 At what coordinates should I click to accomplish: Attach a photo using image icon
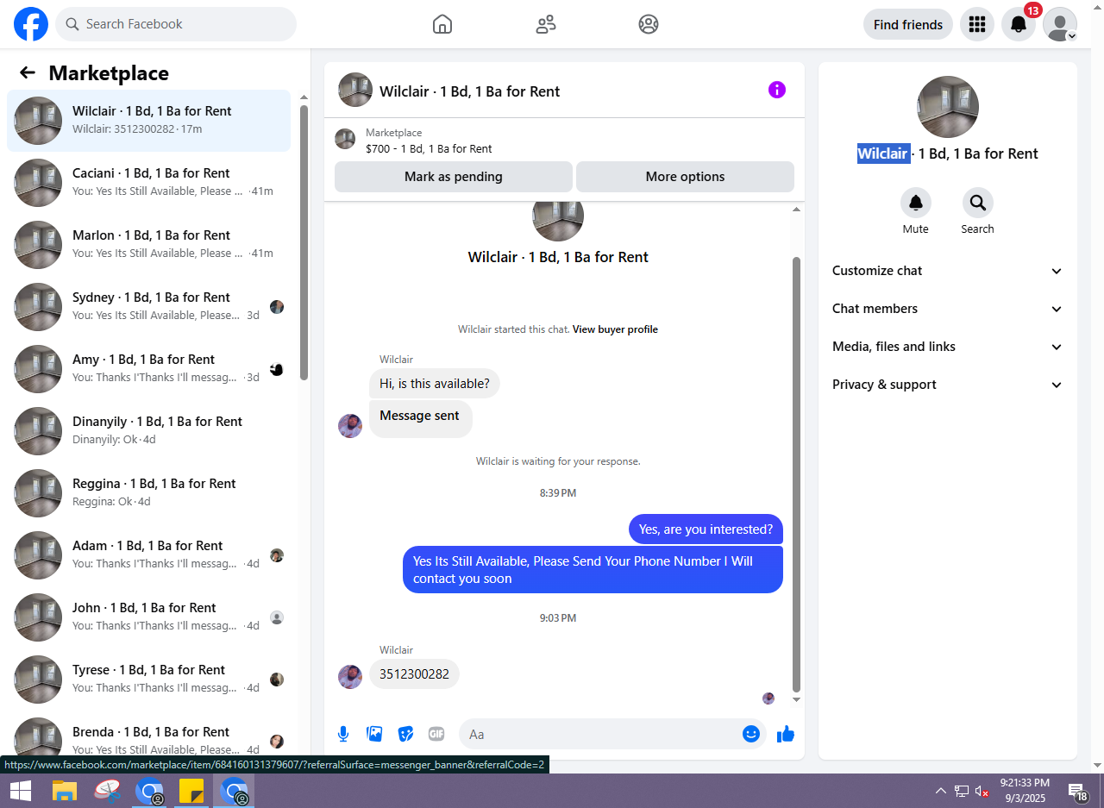click(374, 734)
